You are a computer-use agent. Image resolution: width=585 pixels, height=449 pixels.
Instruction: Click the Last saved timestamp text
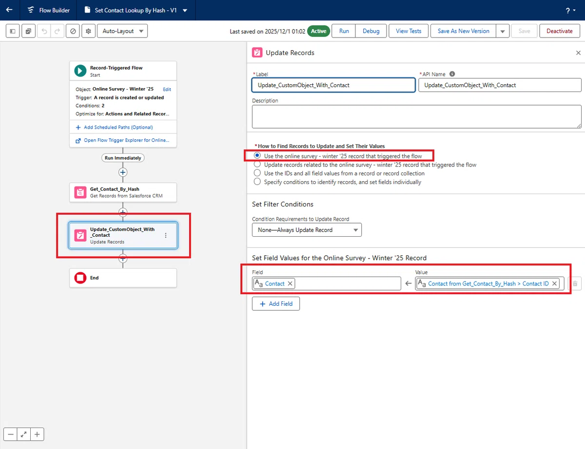(x=268, y=31)
